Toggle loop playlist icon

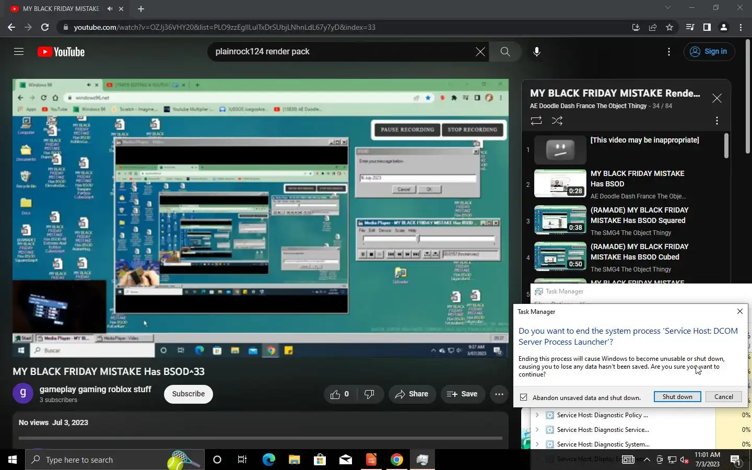pyautogui.click(x=536, y=121)
